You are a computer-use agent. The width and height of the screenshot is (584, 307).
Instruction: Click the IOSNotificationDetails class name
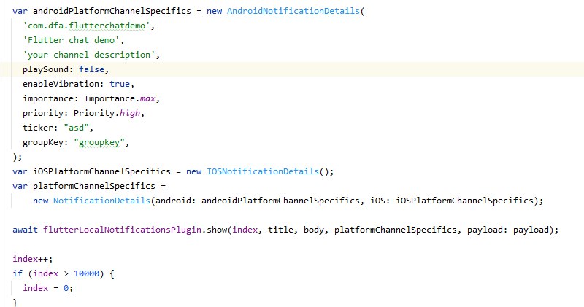pos(263,171)
